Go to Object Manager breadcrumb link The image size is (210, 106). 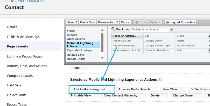point(31,2)
